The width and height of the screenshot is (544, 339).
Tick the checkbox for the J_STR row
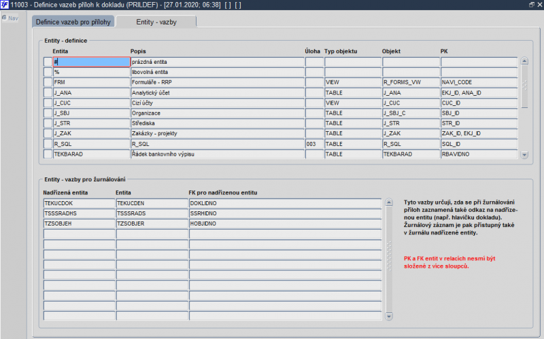pos(48,123)
